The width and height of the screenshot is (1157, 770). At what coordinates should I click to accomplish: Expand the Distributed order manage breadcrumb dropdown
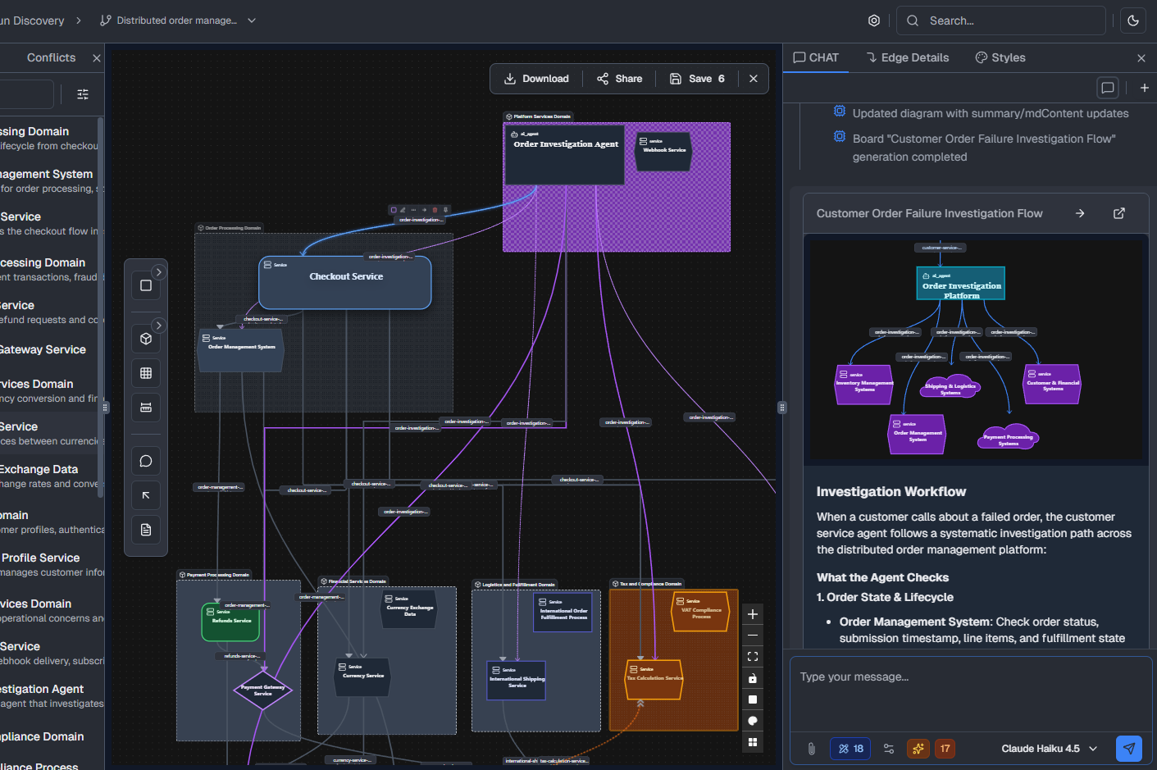point(250,21)
